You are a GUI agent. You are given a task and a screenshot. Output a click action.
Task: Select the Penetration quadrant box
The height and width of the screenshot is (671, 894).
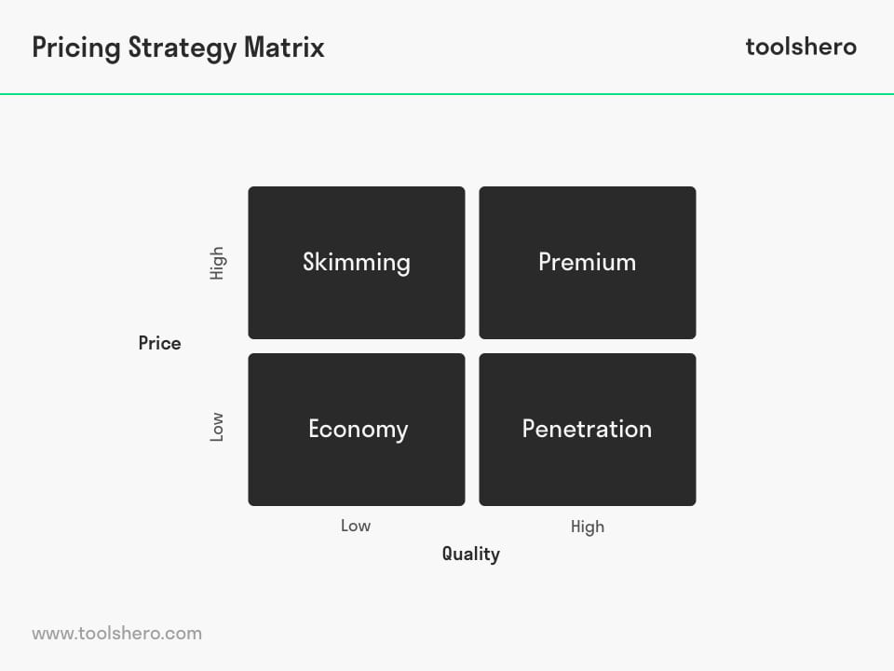[x=588, y=430]
